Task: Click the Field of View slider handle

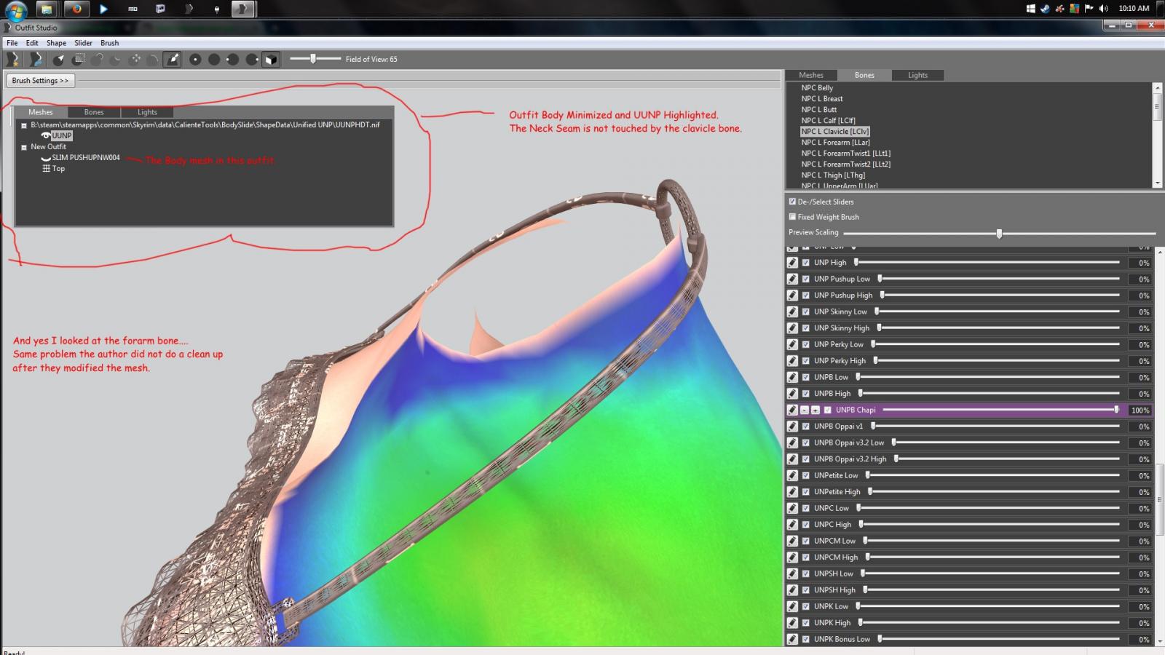Action: [x=313, y=59]
